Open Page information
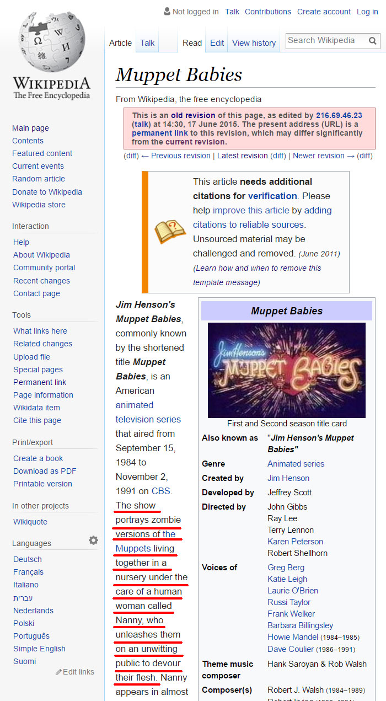Screen dimensions: 386x701 [x=43, y=395]
